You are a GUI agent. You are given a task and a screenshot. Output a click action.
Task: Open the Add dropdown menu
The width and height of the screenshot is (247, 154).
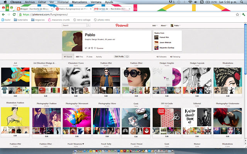(x=155, y=25)
